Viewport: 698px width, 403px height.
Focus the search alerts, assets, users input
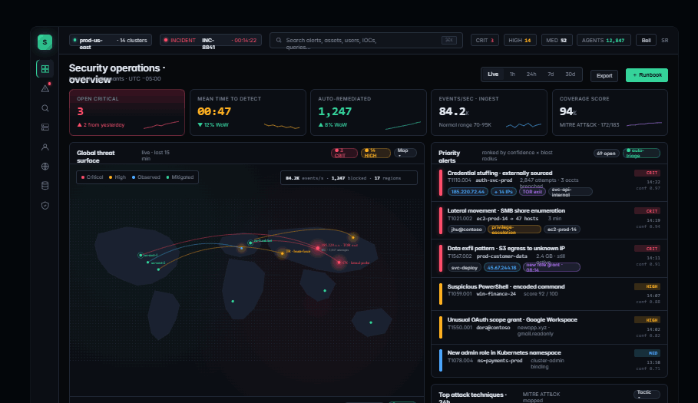coord(366,41)
